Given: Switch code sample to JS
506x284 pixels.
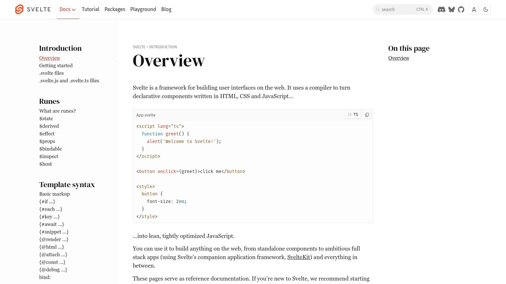Looking at the screenshot, I should click(349, 115).
